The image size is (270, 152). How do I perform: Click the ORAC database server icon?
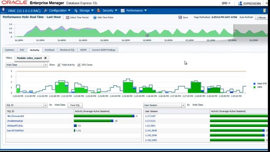[3, 10]
